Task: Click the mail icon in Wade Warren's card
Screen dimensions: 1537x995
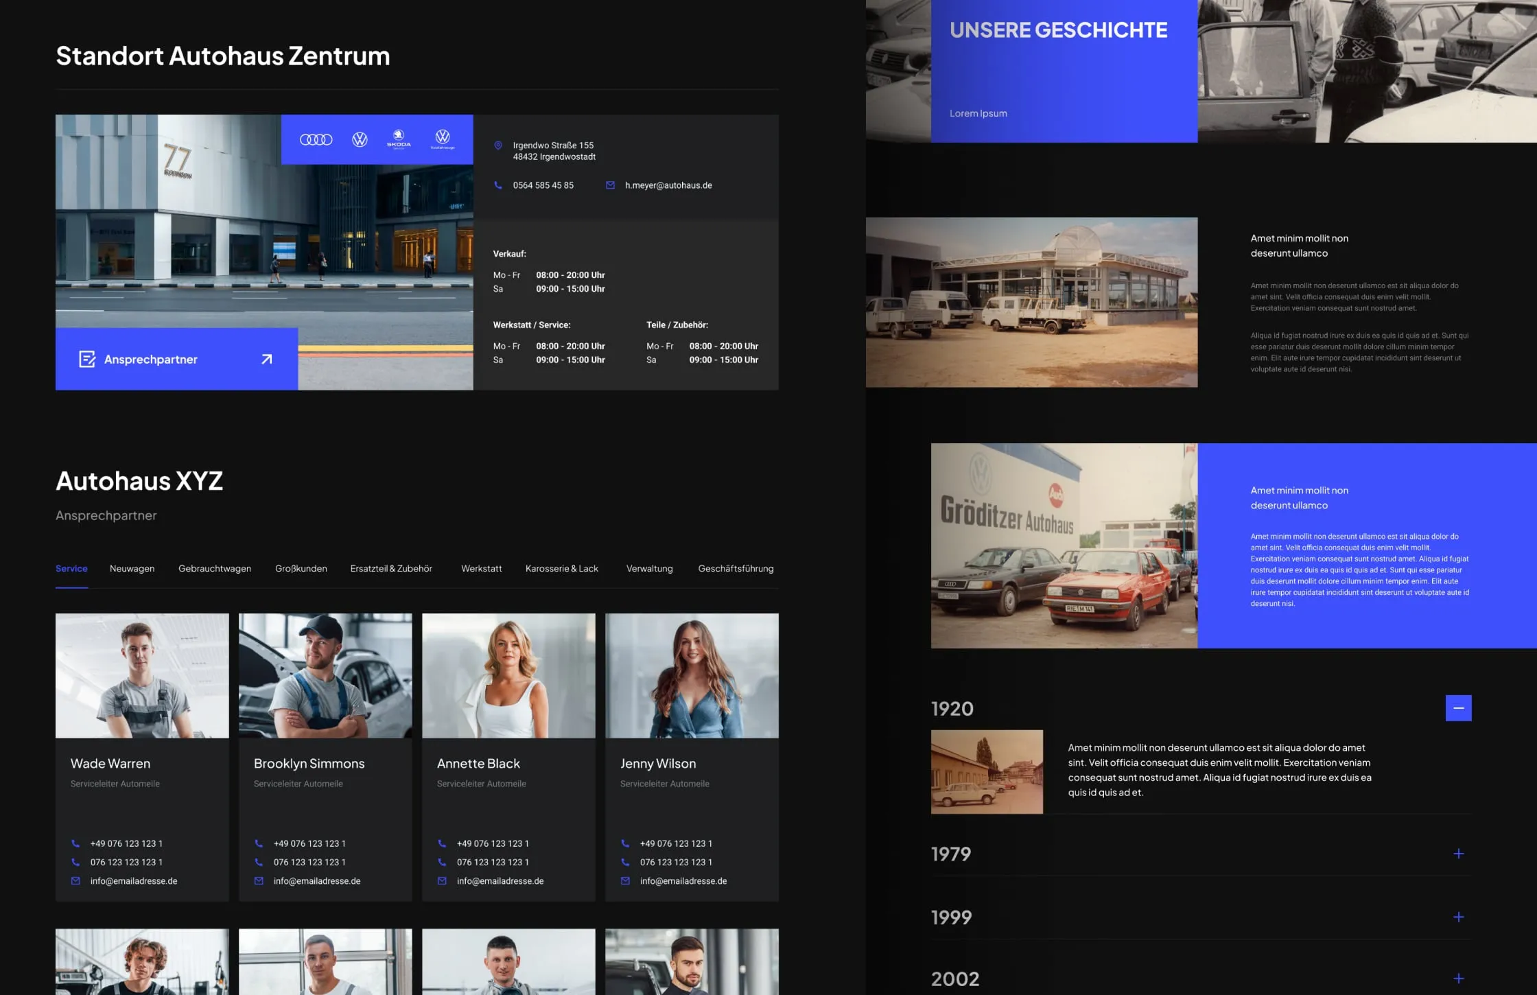Action: click(x=75, y=881)
